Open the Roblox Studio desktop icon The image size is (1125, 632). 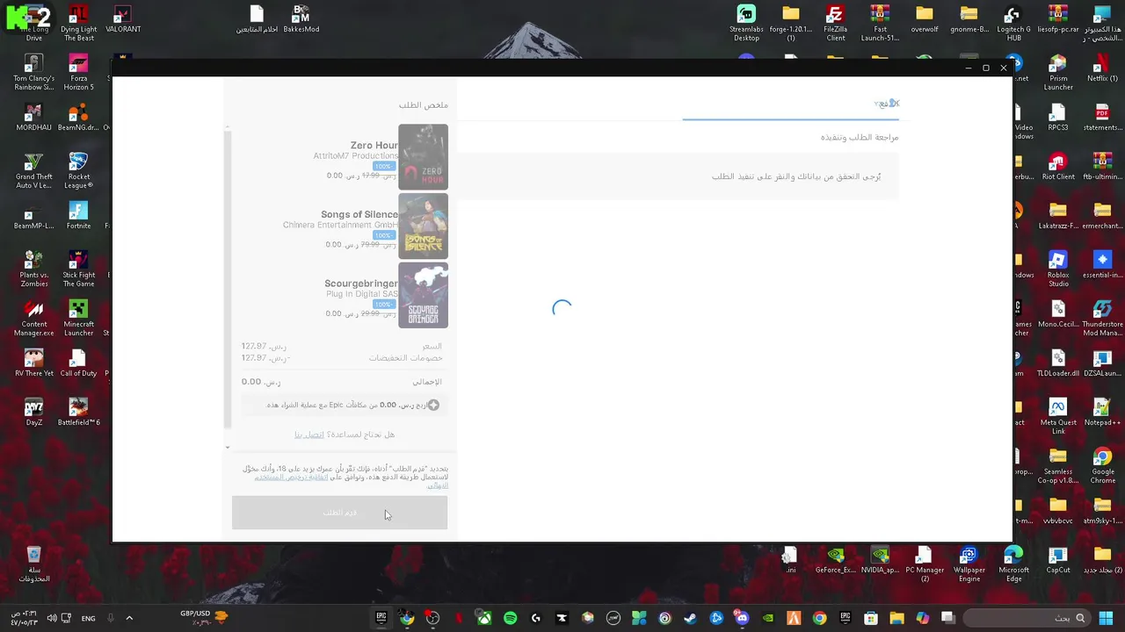1058,269
